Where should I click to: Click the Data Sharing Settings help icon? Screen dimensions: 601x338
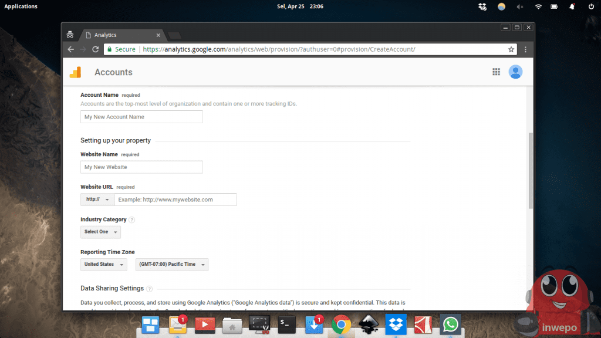150,289
